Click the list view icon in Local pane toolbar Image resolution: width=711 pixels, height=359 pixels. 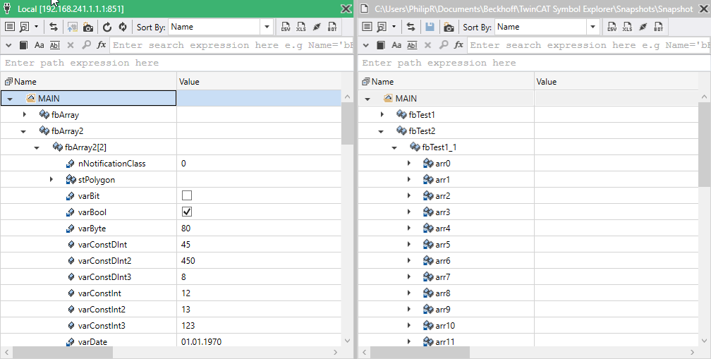tap(10, 27)
